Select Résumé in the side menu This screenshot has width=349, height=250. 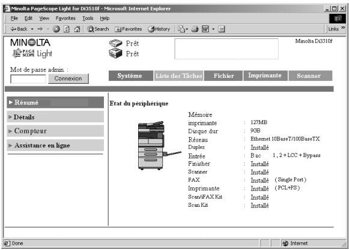click(55, 103)
